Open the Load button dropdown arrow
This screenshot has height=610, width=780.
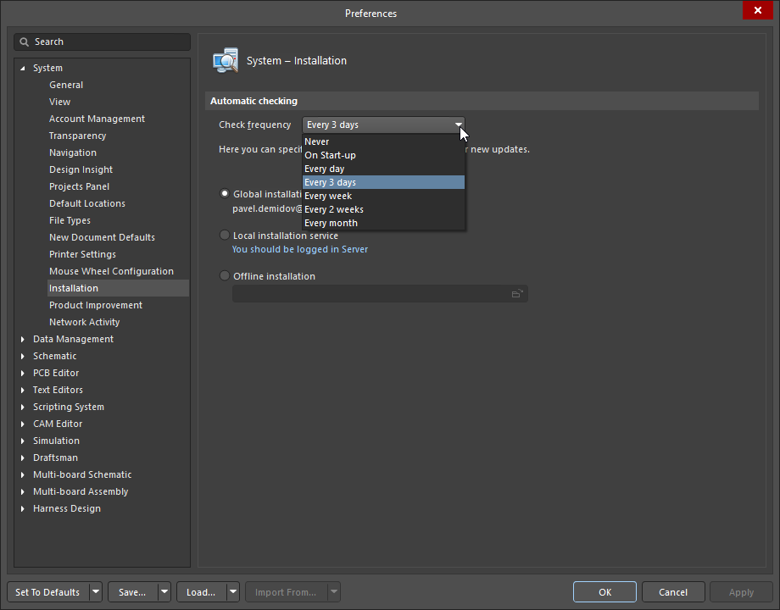[232, 592]
